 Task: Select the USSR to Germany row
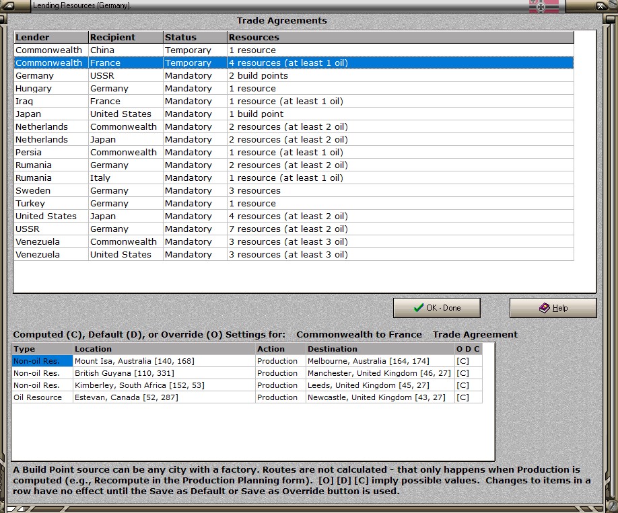(x=294, y=229)
